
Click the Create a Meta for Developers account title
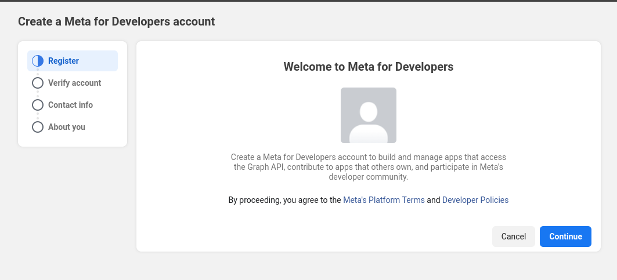click(116, 21)
